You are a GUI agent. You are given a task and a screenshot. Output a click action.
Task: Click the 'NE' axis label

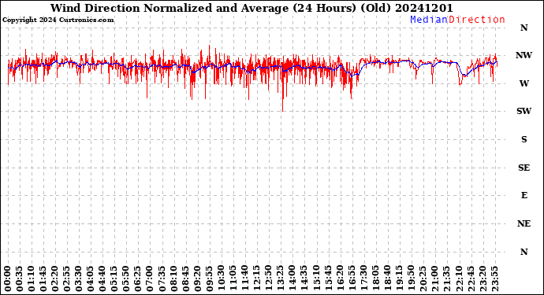click(x=524, y=223)
